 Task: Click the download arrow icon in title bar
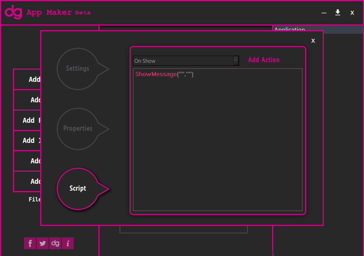tap(338, 13)
